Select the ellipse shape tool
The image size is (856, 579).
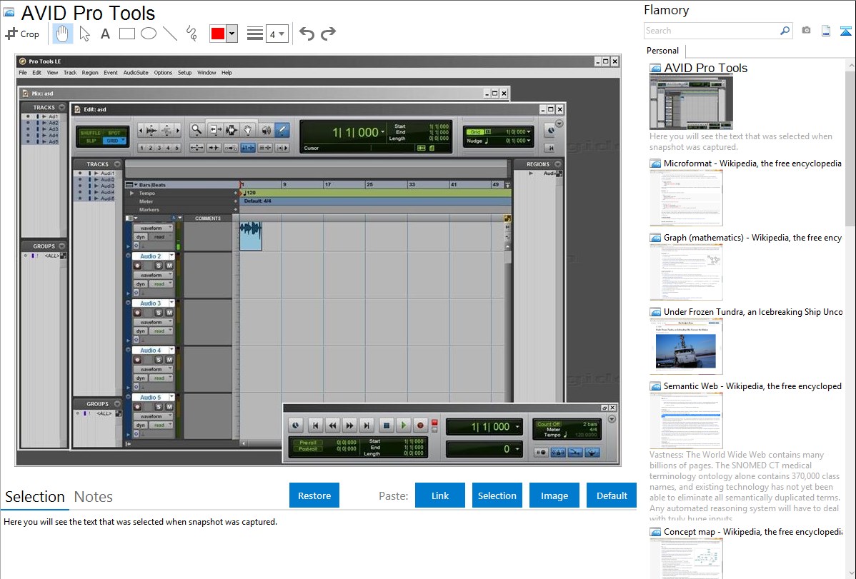[149, 34]
